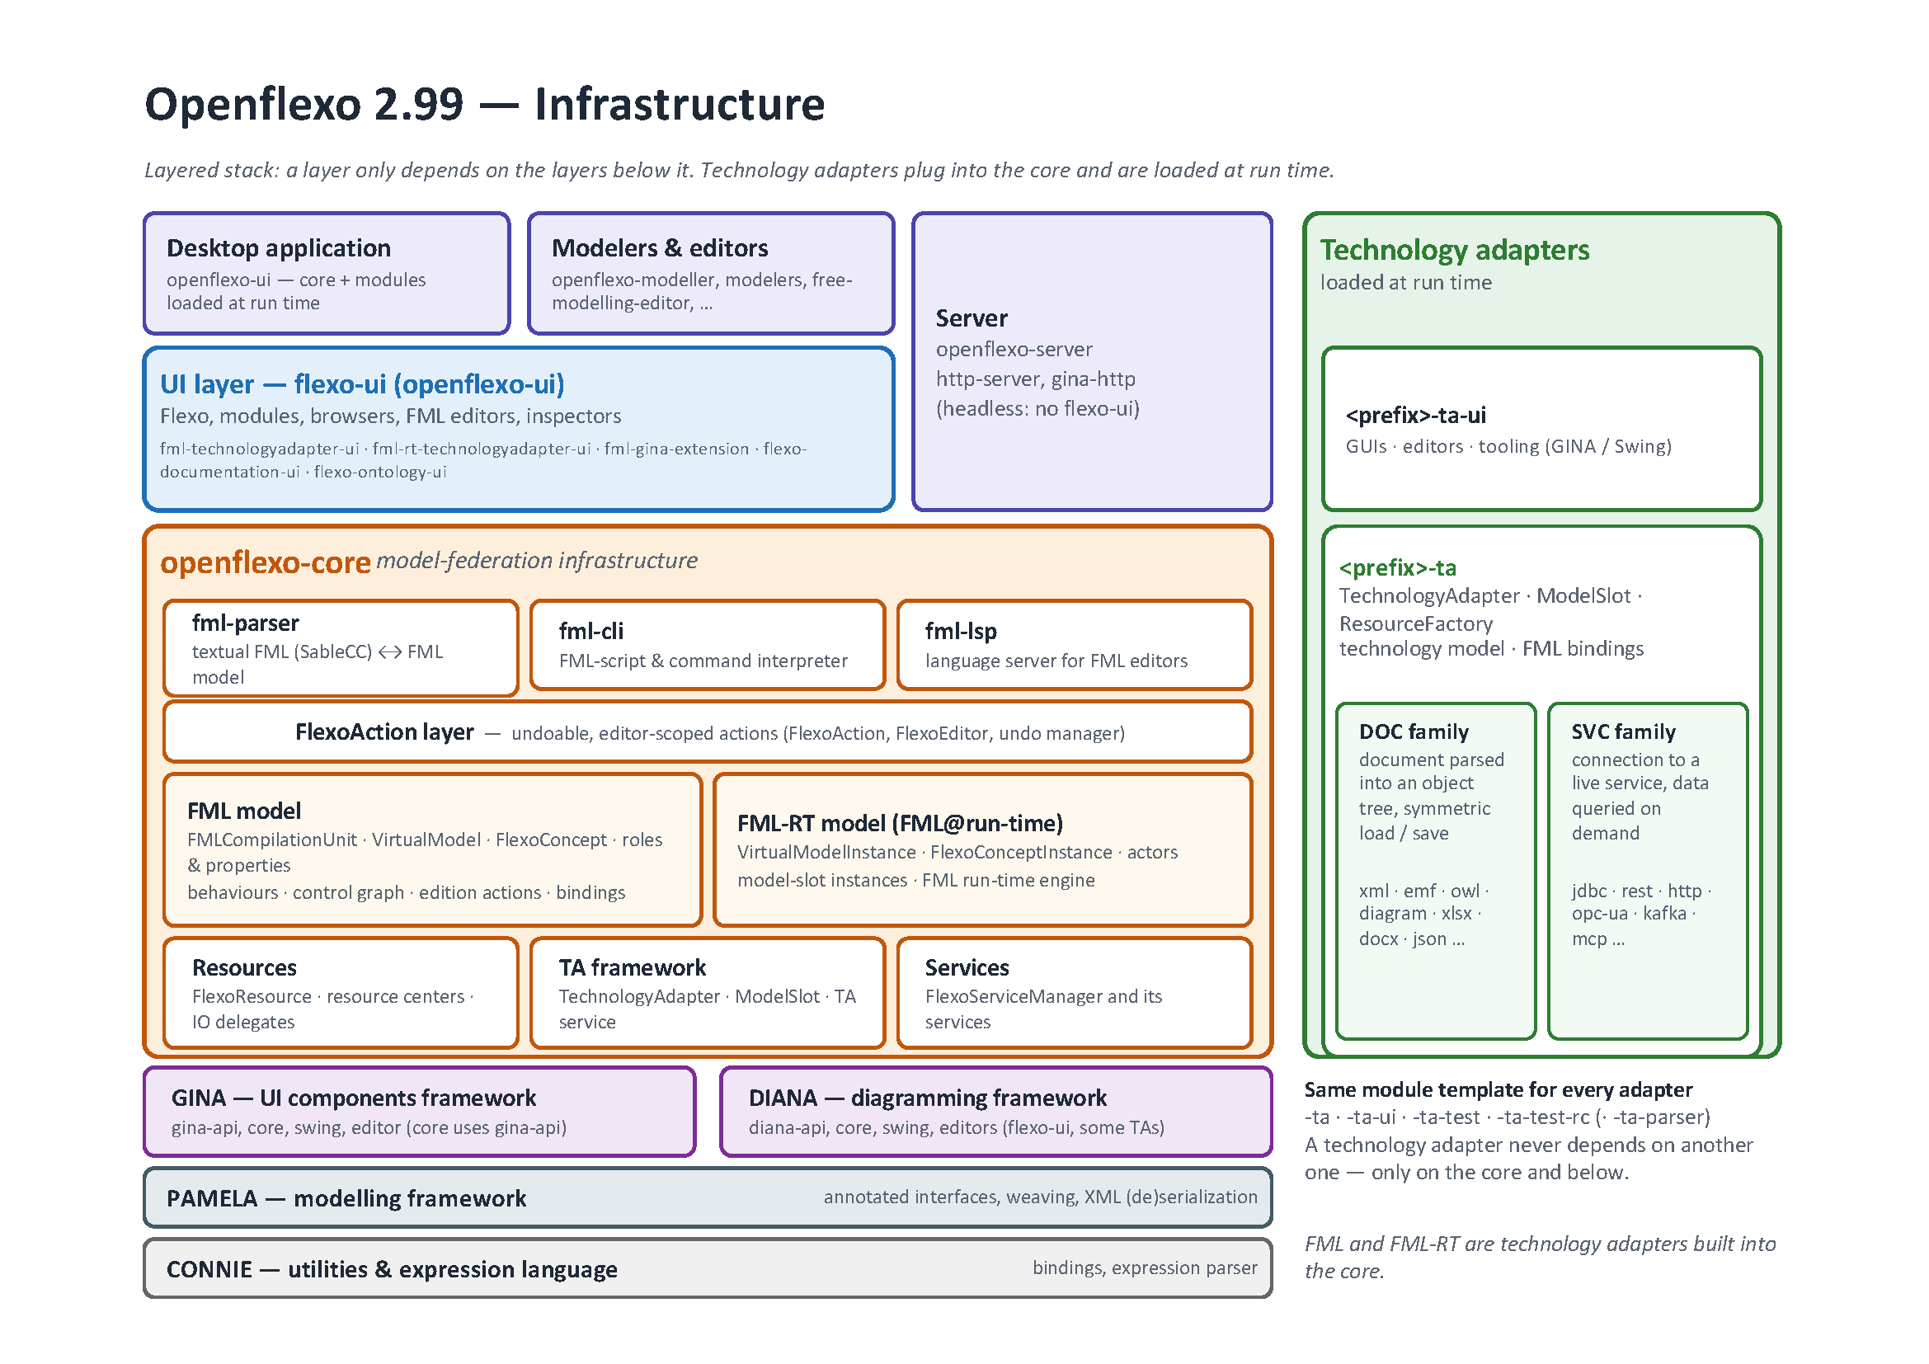Click 'FML-RT model (FML@run-time)' heading
This screenshot has height=1364, width=1929.
tap(900, 824)
